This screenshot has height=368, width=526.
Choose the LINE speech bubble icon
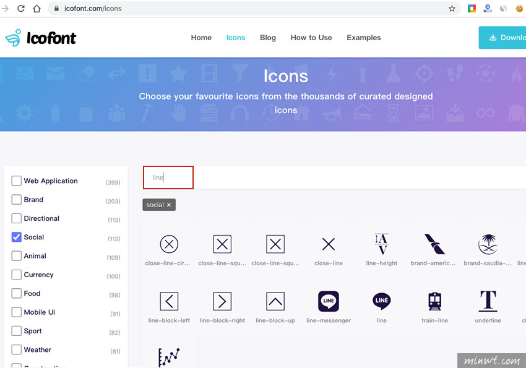click(381, 301)
